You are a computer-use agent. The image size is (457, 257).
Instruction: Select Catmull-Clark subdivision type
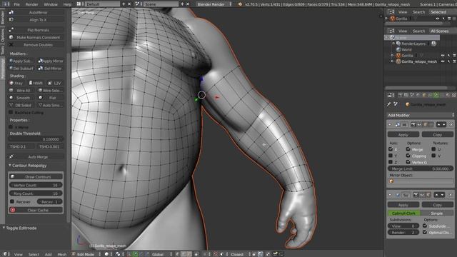click(x=404, y=213)
